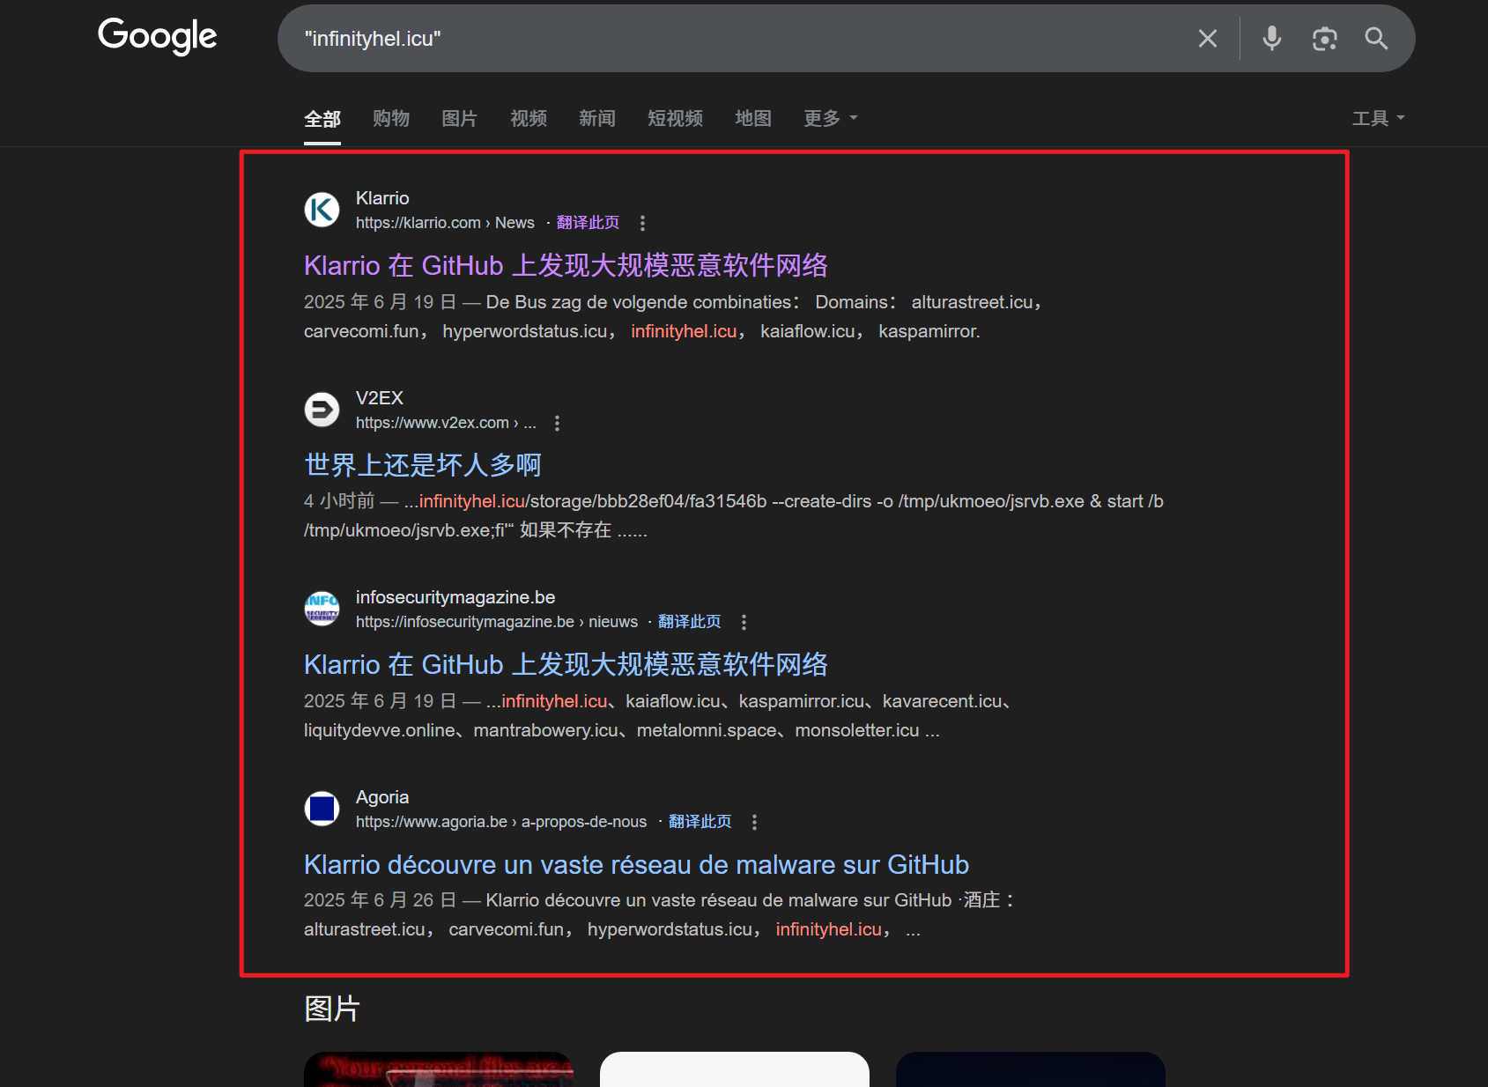The width and height of the screenshot is (1488, 1087).
Task: Click the Klarrio site favicon
Action: click(322, 210)
